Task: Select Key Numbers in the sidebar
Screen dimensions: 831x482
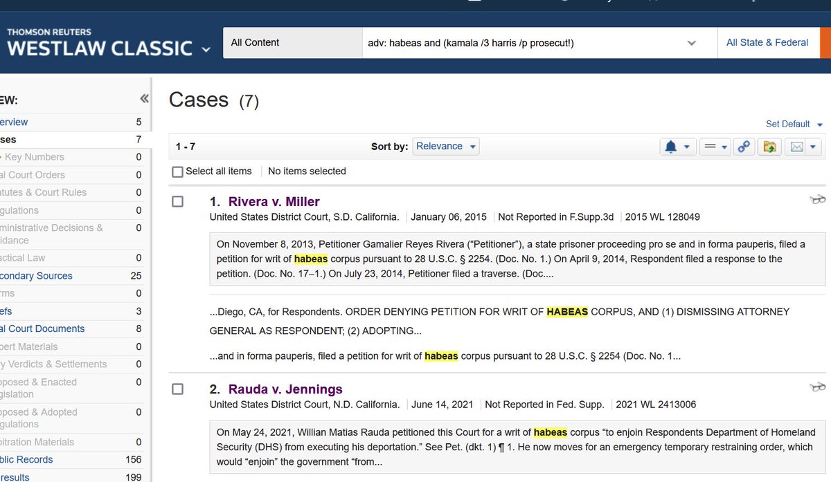Action: [x=34, y=157]
